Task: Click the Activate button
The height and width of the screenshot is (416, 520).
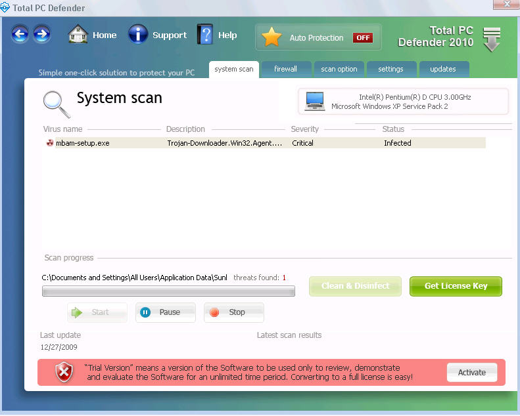Action: pyautogui.click(x=472, y=372)
